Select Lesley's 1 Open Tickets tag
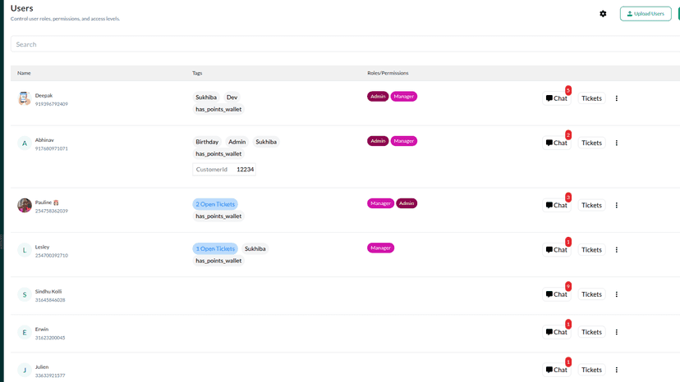 [x=215, y=248]
